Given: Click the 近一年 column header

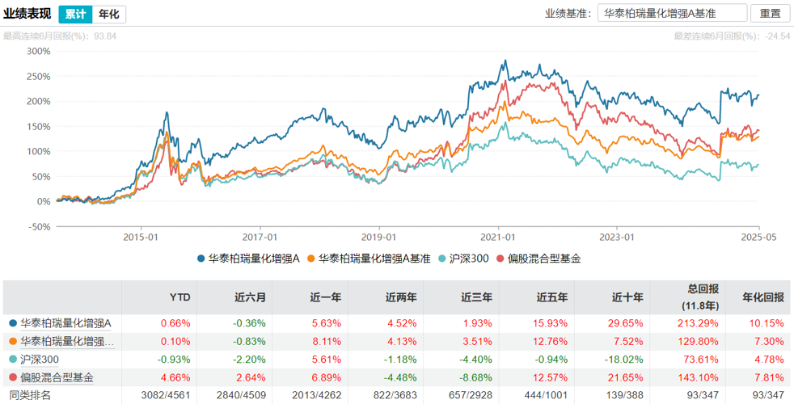Looking at the screenshot, I should (x=327, y=297).
